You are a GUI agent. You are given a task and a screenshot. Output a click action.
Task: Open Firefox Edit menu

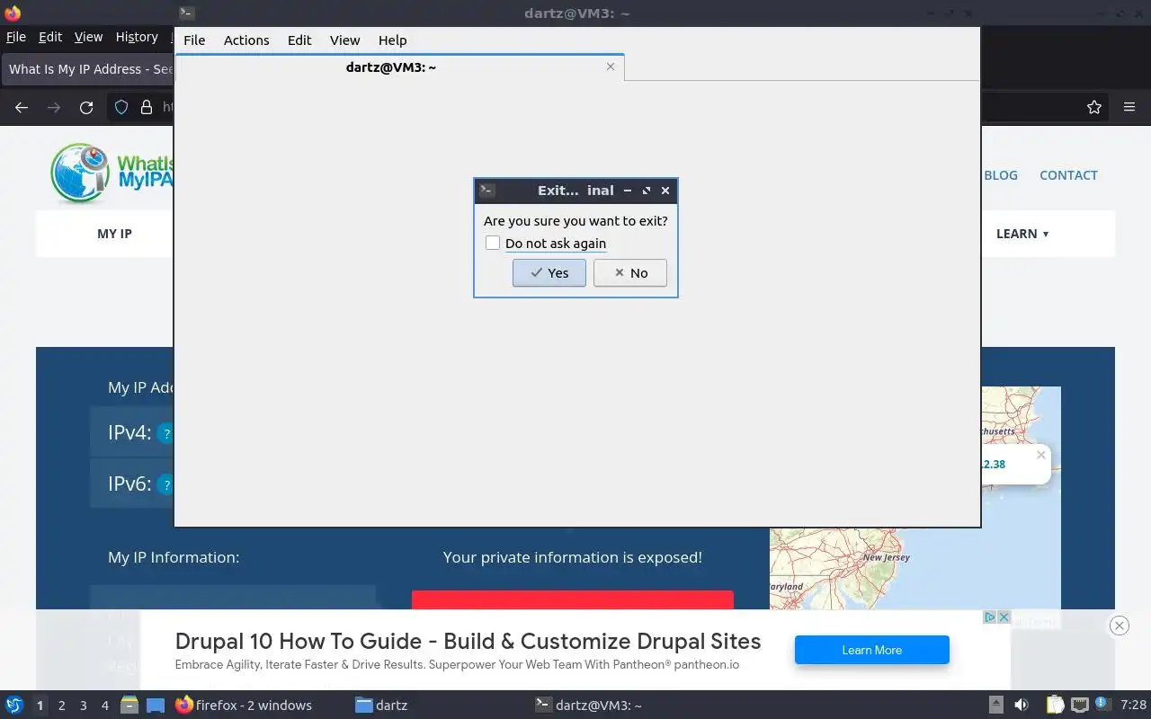50,37
